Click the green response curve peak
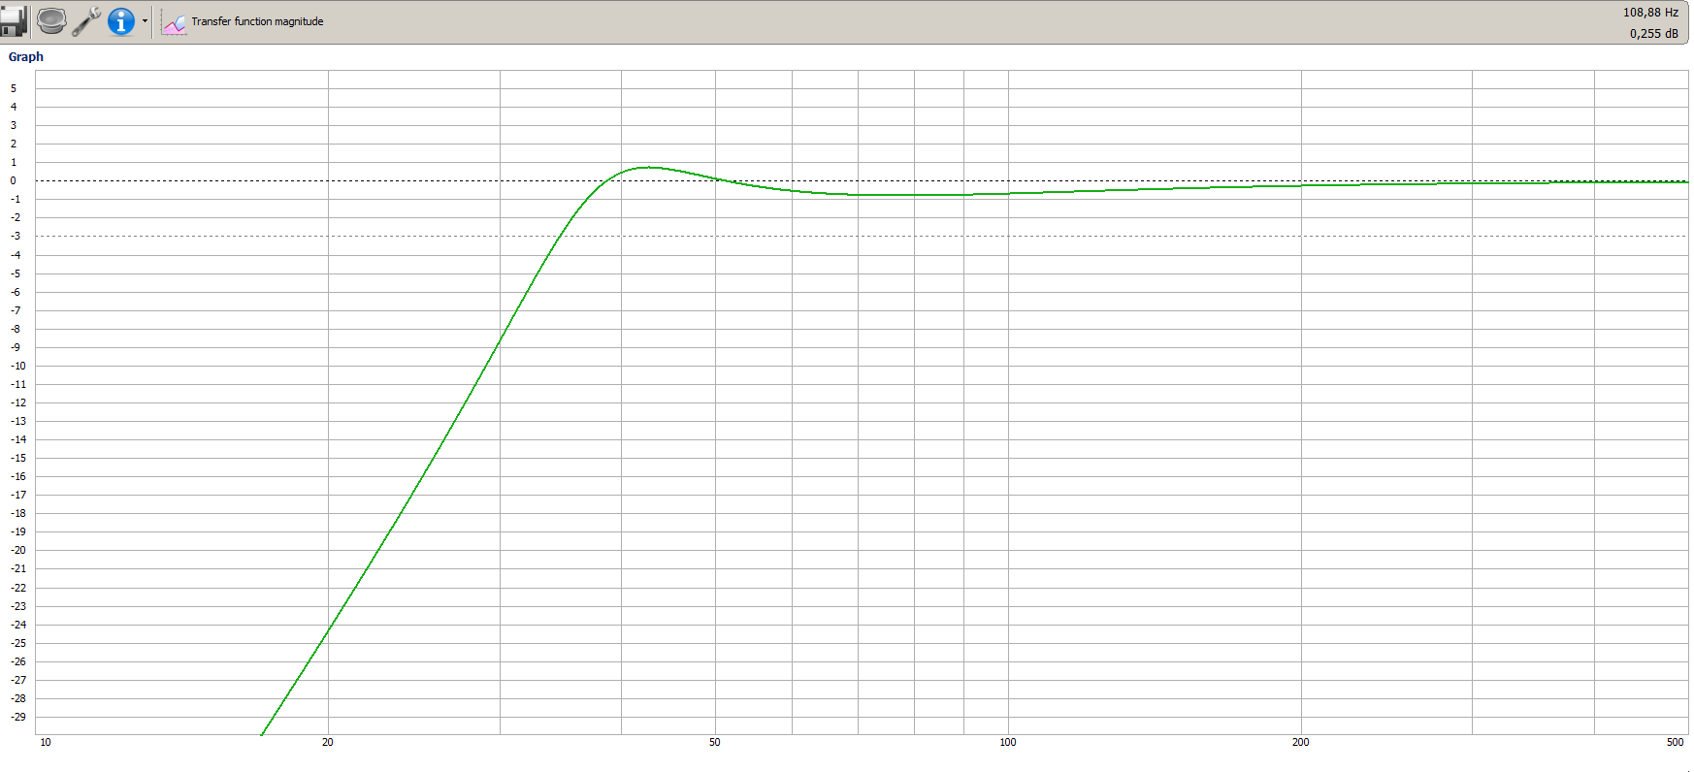The height and width of the screenshot is (772, 1694). [x=648, y=168]
